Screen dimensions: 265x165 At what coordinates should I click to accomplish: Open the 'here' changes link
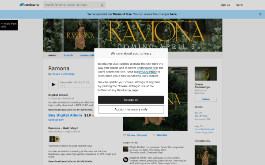coord(173,14)
